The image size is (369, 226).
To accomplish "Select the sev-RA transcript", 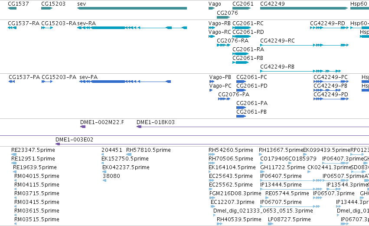I will click(132, 28).
